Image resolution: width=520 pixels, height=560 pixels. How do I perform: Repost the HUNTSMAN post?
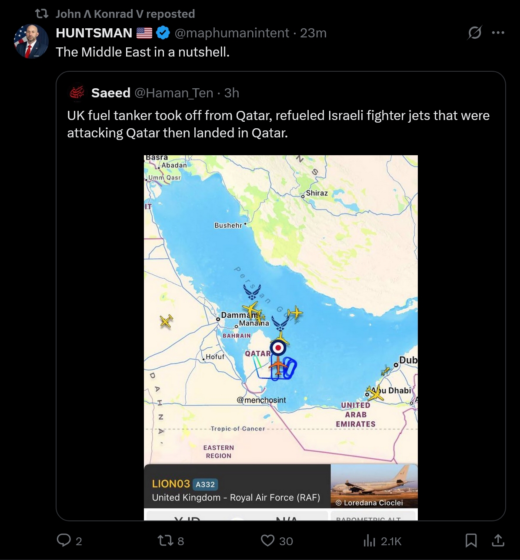tap(165, 540)
